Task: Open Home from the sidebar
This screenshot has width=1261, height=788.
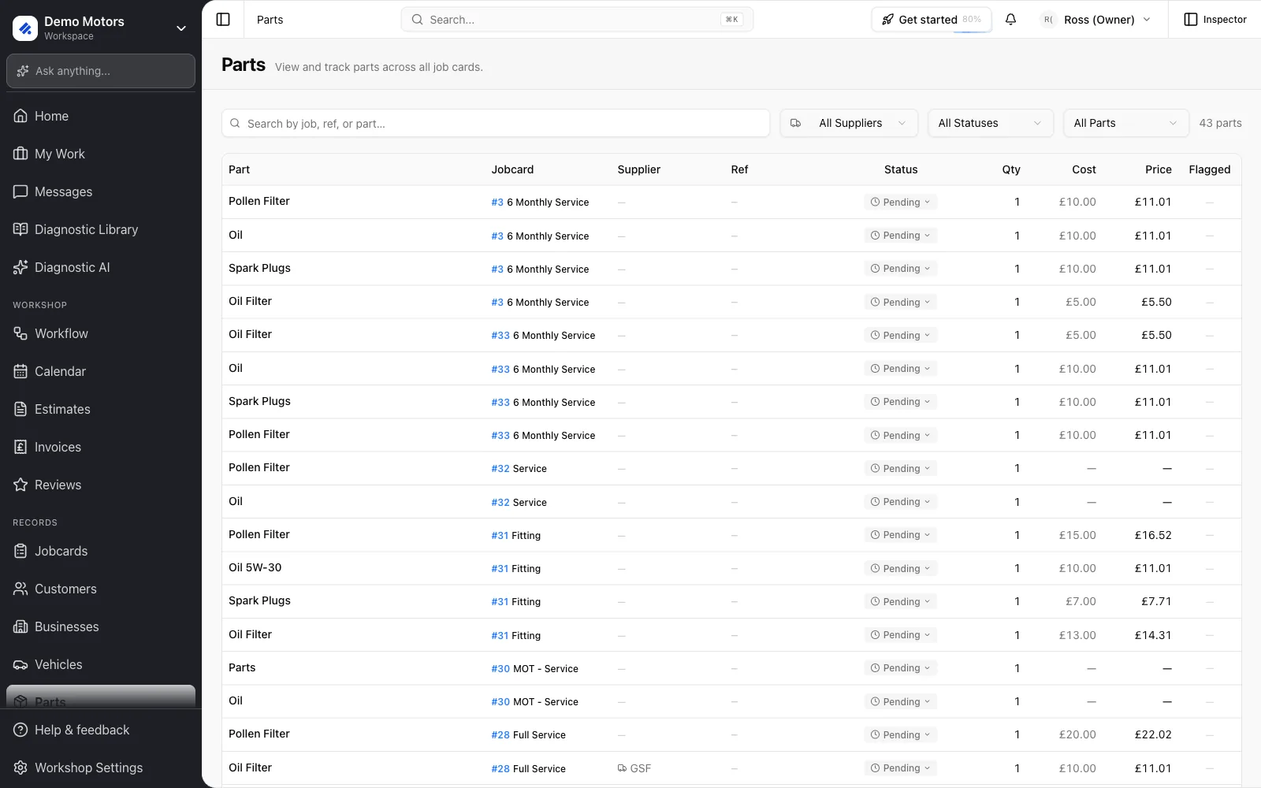Action: pos(101,116)
